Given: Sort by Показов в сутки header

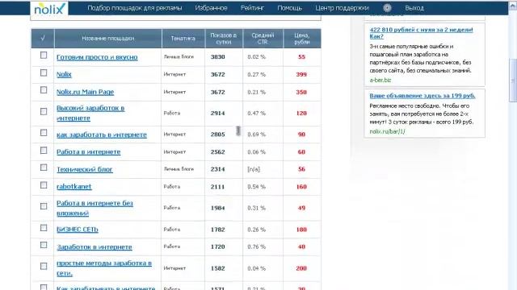Looking at the screenshot, I should coord(224,39).
